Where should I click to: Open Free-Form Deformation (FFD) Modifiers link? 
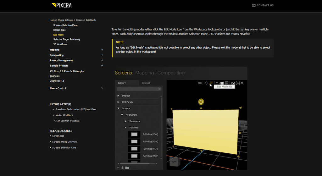point(76,109)
